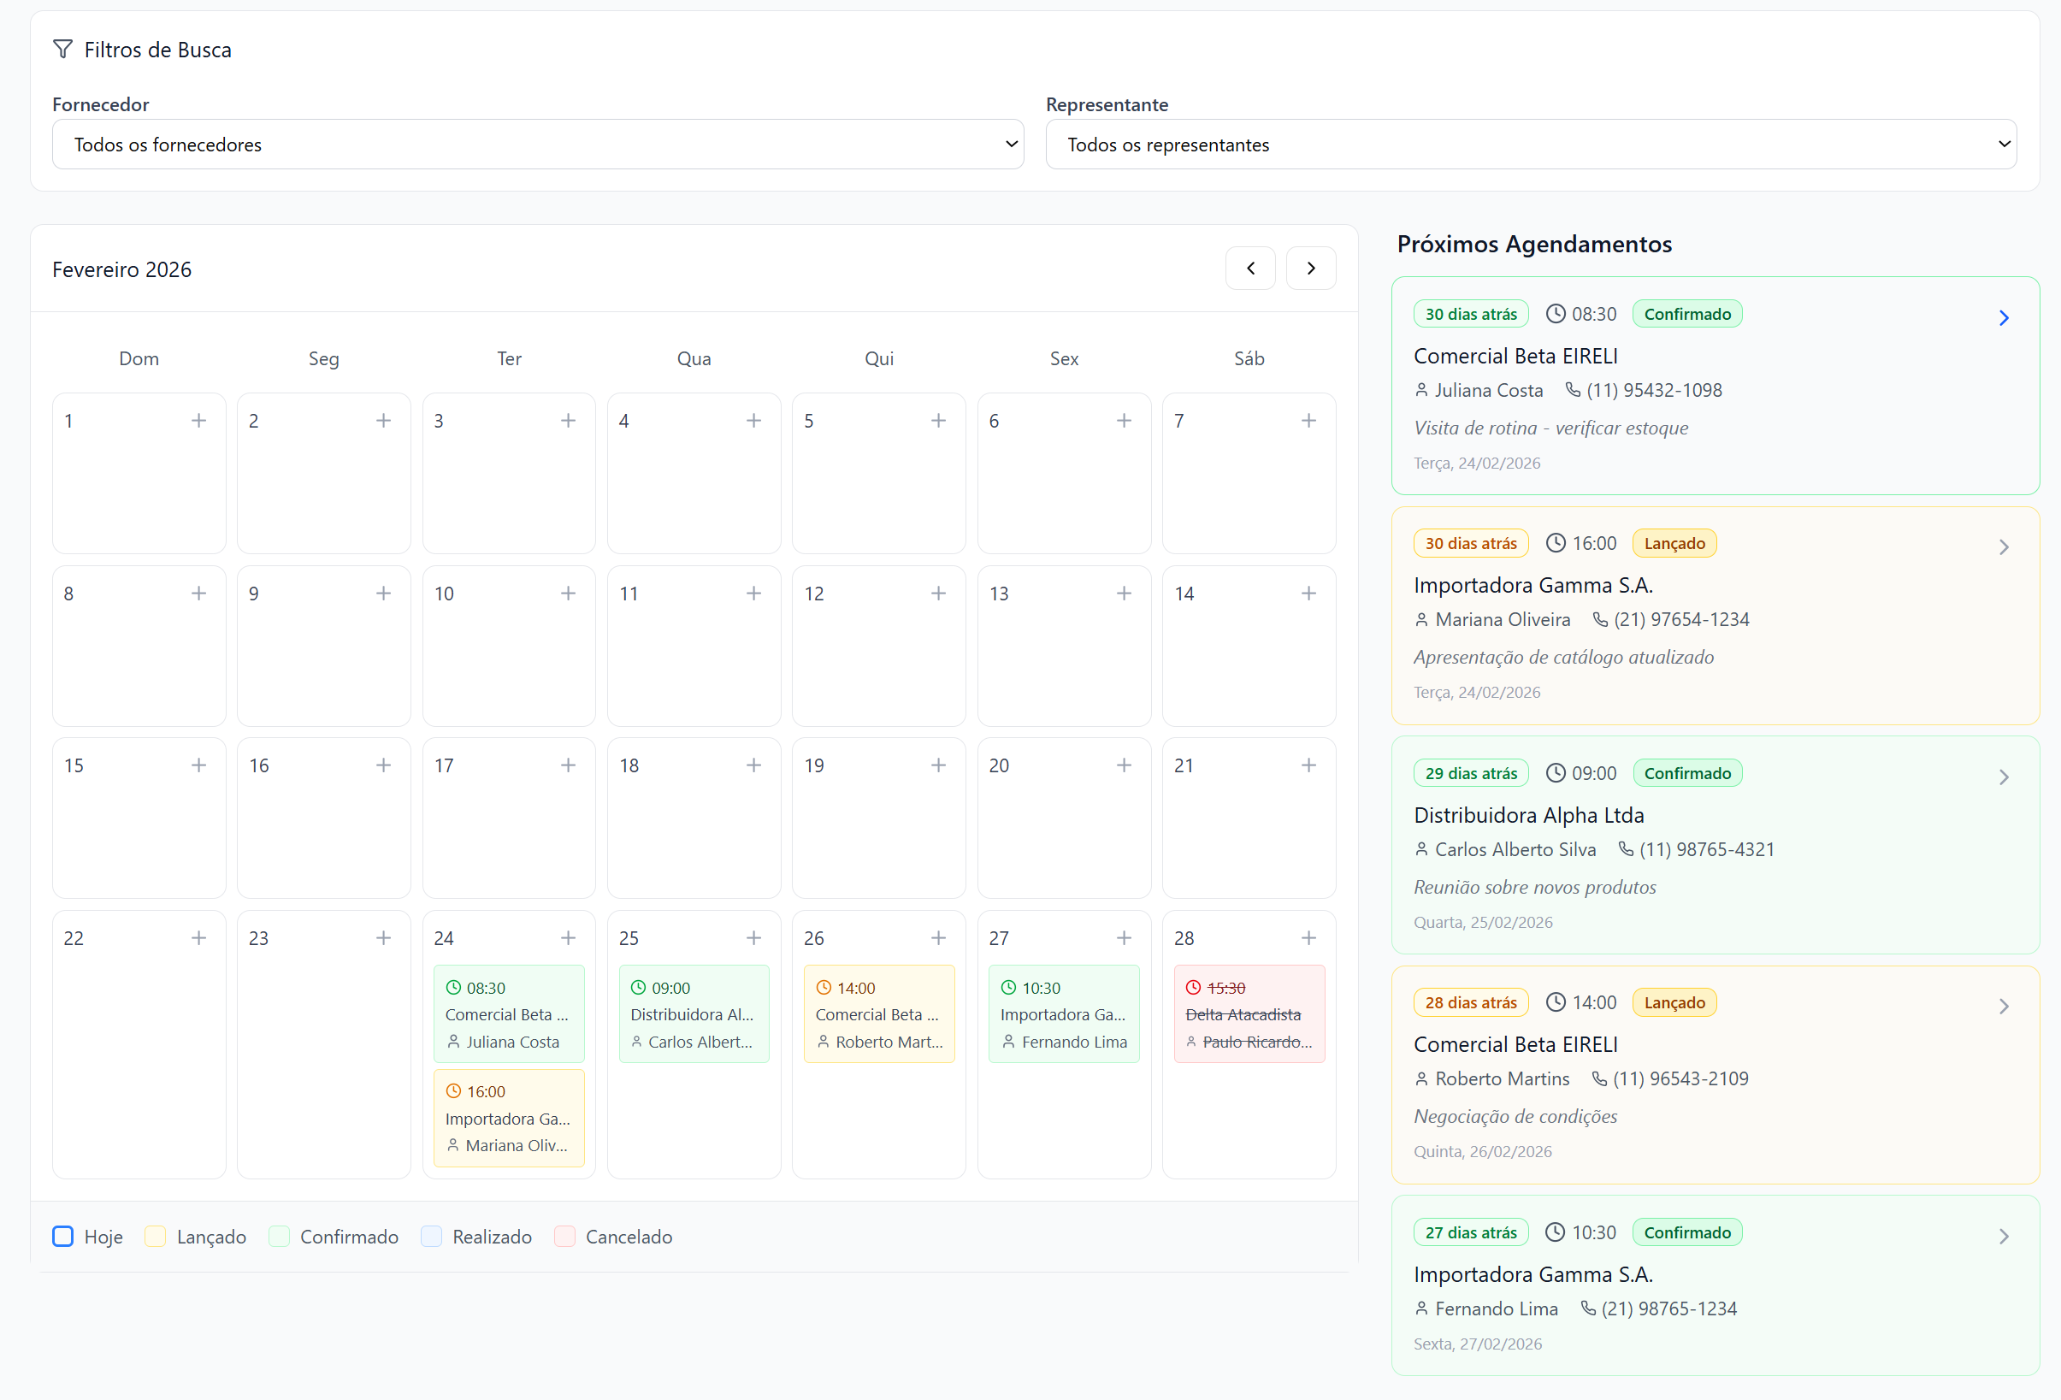Open the Fornecedor dropdown
This screenshot has height=1400, width=2061.
[x=537, y=145]
